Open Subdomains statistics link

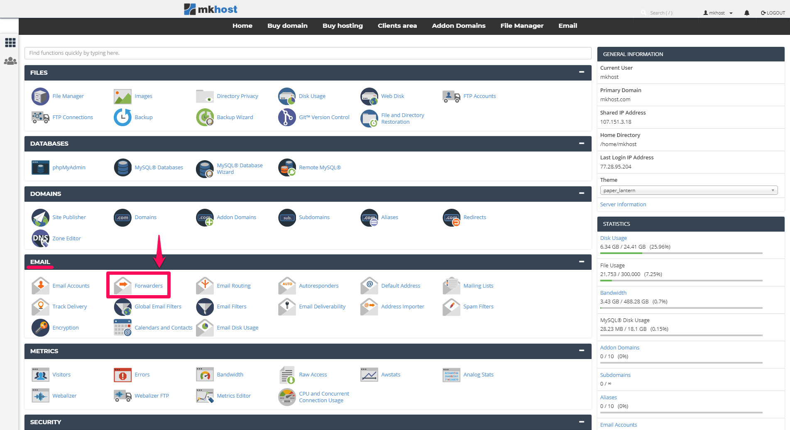point(615,375)
